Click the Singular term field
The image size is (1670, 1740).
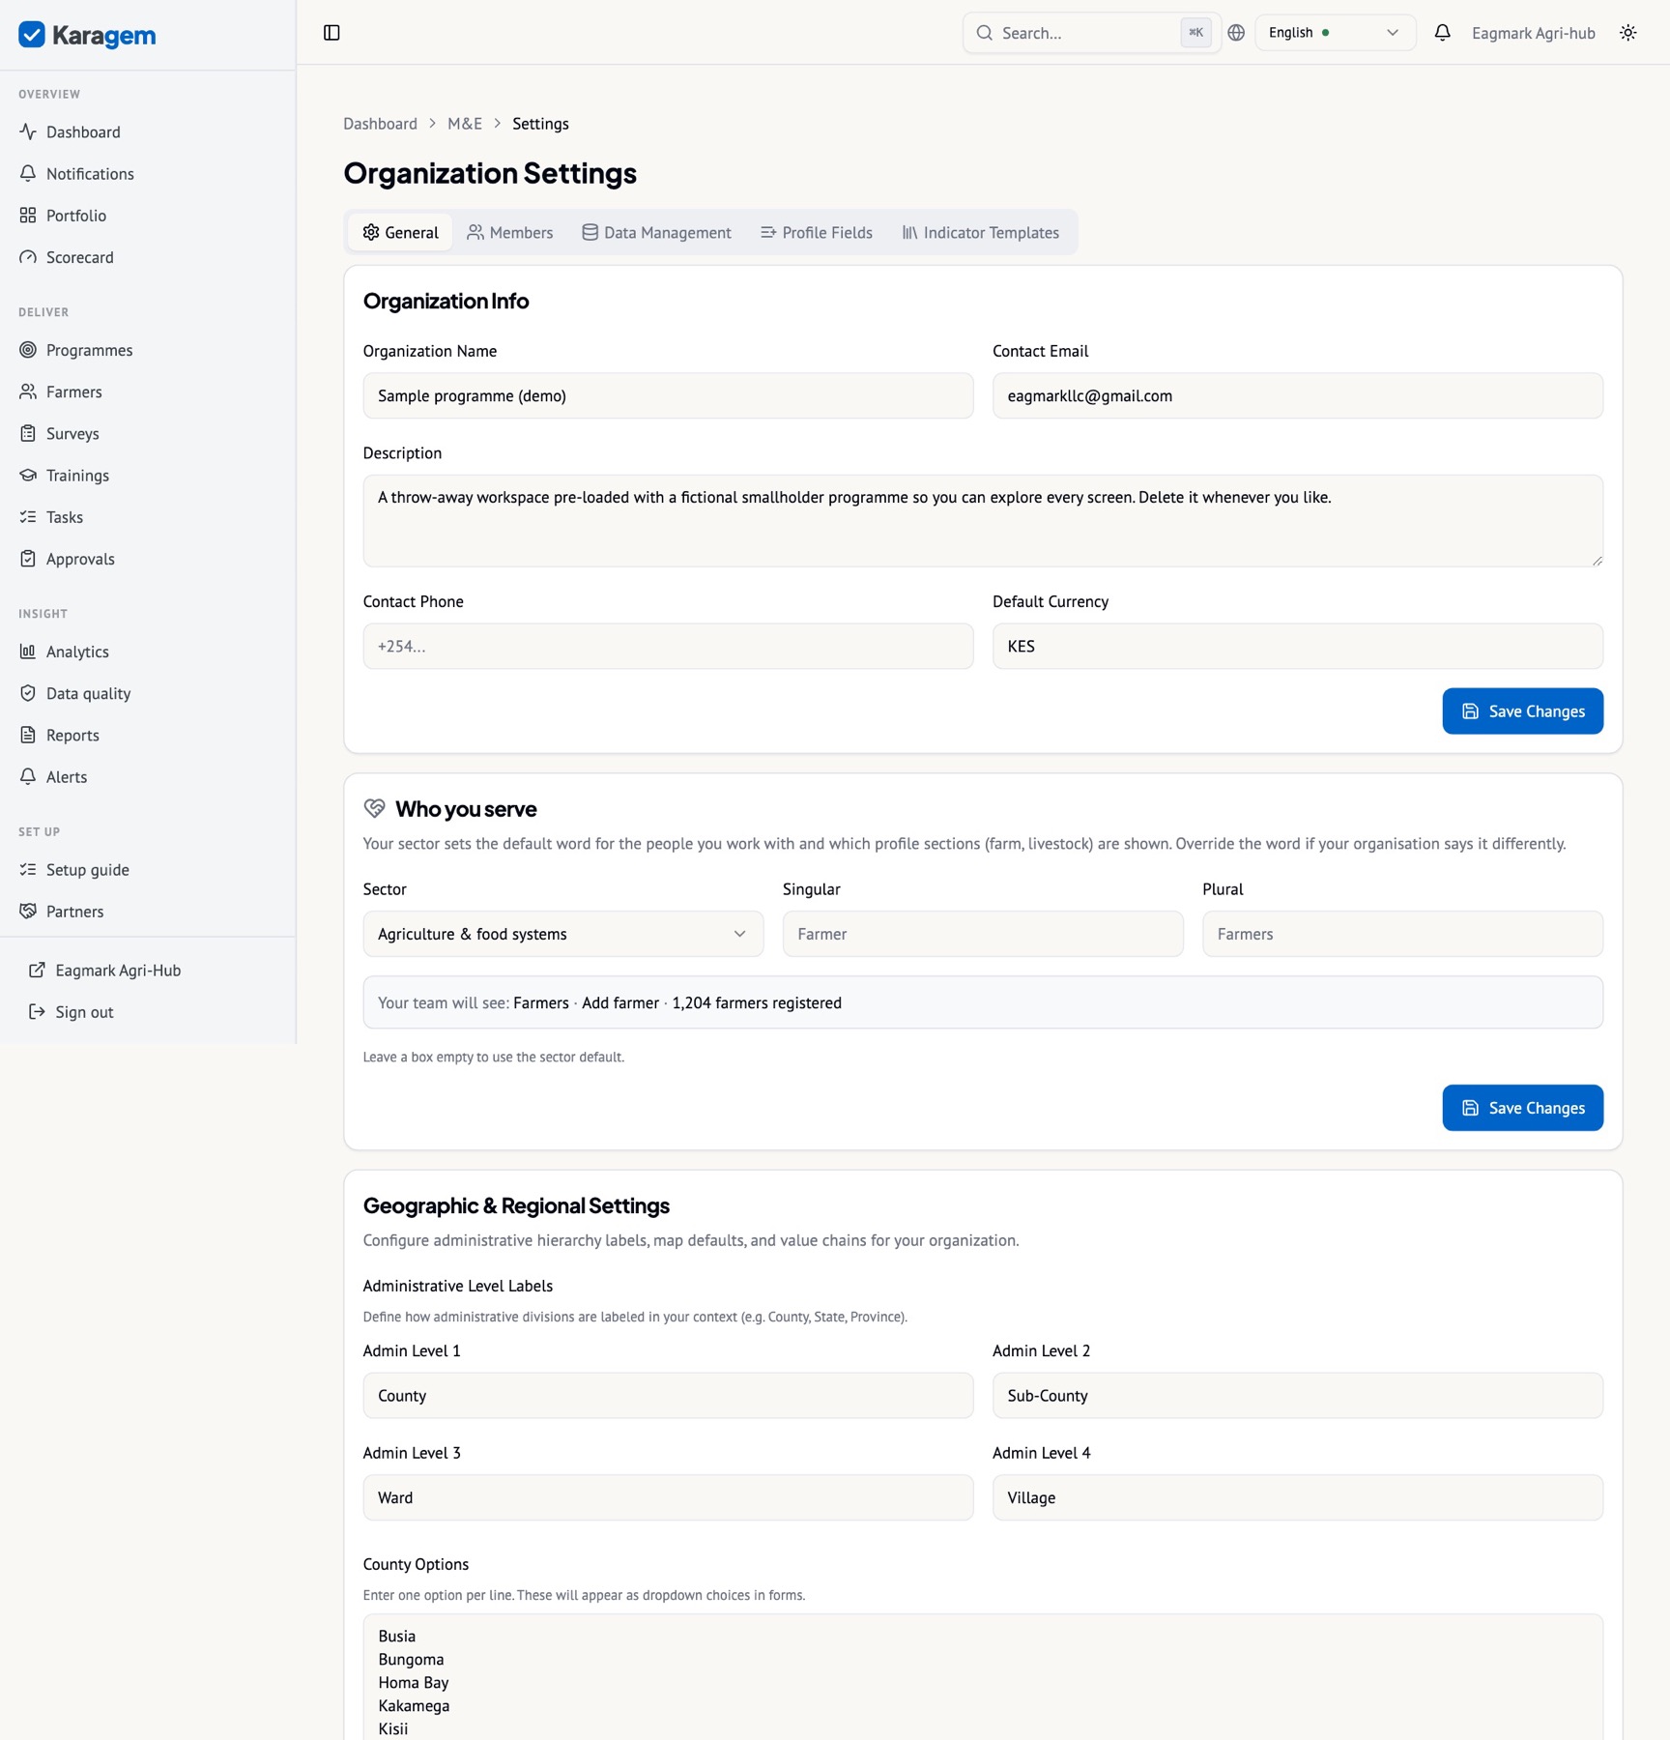click(x=983, y=934)
